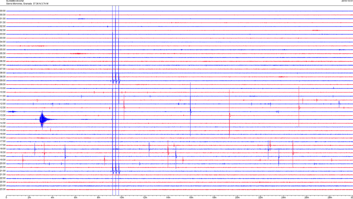Select the 05:30 trace time label
This screenshot has width=353, height=199.
(3, 53)
